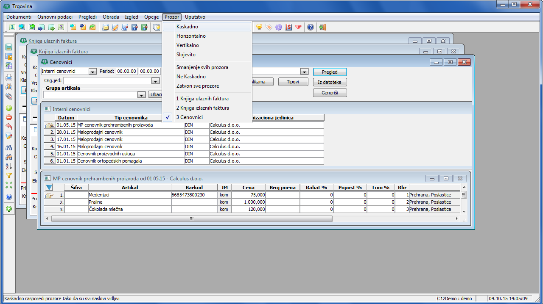The height and width of the screenshot is (304, 543).
Task: Click the red minus delete-record icon
Action: 9,118
